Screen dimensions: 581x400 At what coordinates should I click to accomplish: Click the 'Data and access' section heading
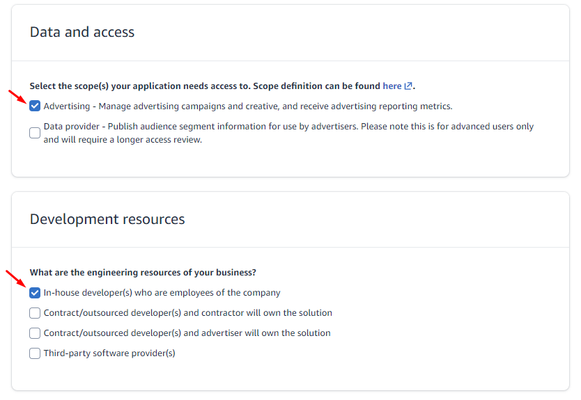82,32
